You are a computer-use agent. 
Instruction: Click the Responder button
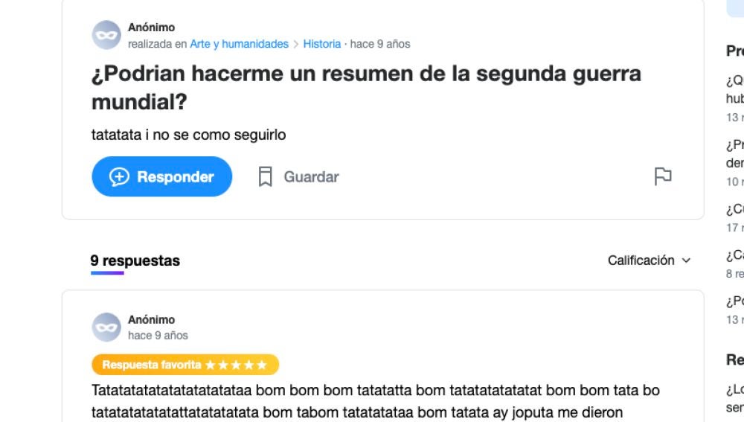click(x=161, y=176)
